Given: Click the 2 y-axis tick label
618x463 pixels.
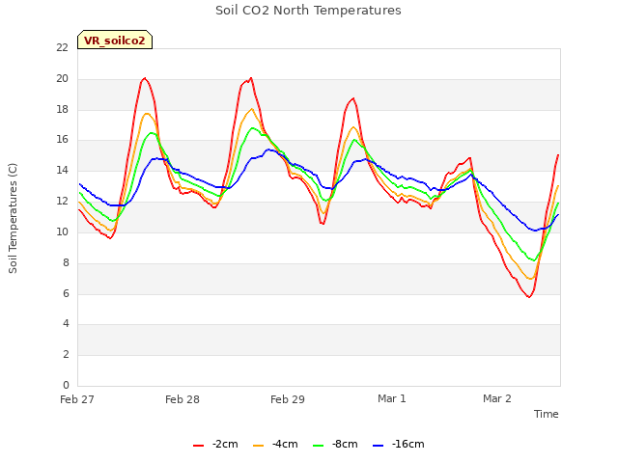Looking at the screenshot, I should (x=66, y=354).
